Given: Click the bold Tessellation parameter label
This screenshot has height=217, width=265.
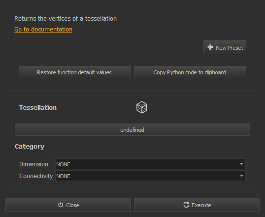Looking at the screenshot, I should (x=38, y=108).
